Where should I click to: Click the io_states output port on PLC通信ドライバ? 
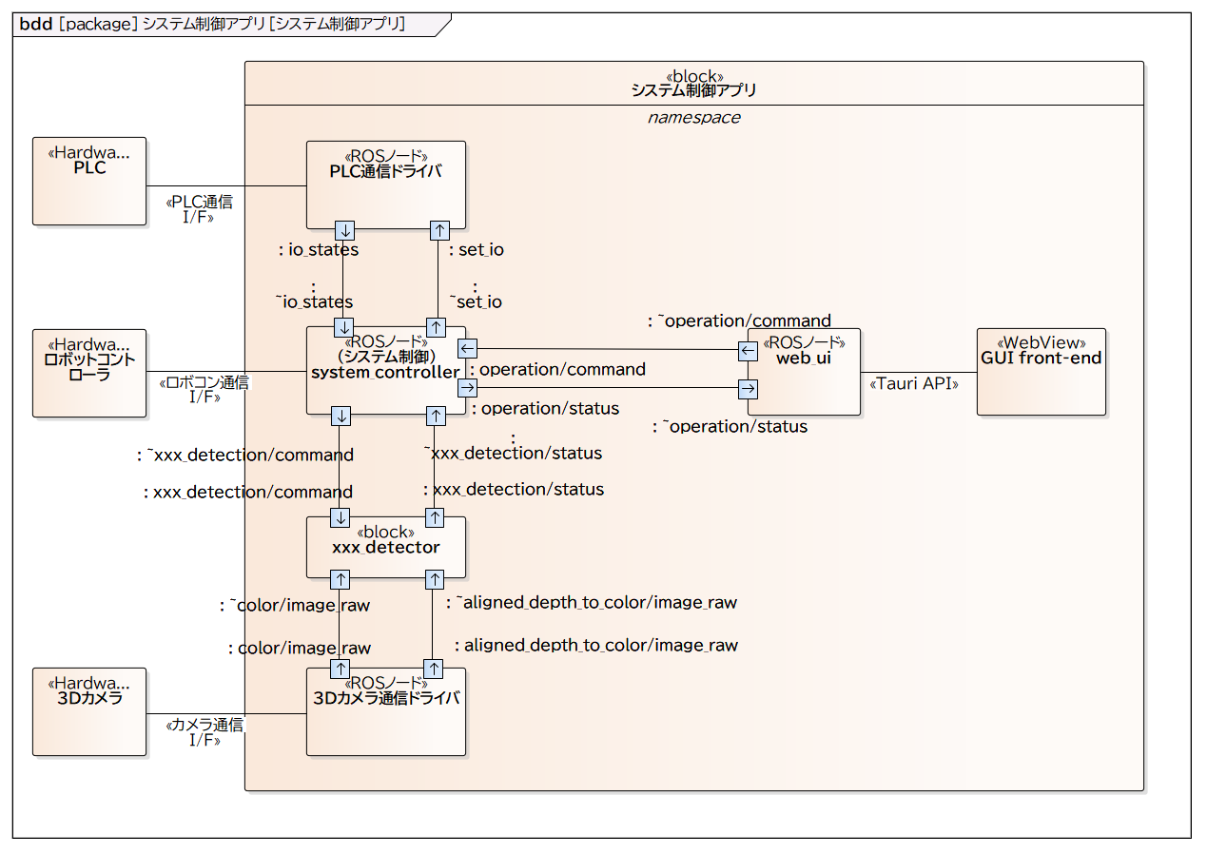[x=344, y=230]
